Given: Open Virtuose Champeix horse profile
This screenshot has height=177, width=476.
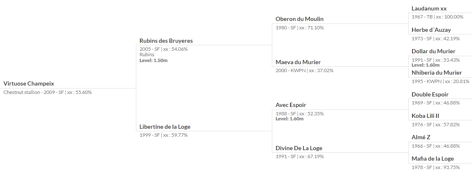Looking at the screenshot, I should 29,83.
